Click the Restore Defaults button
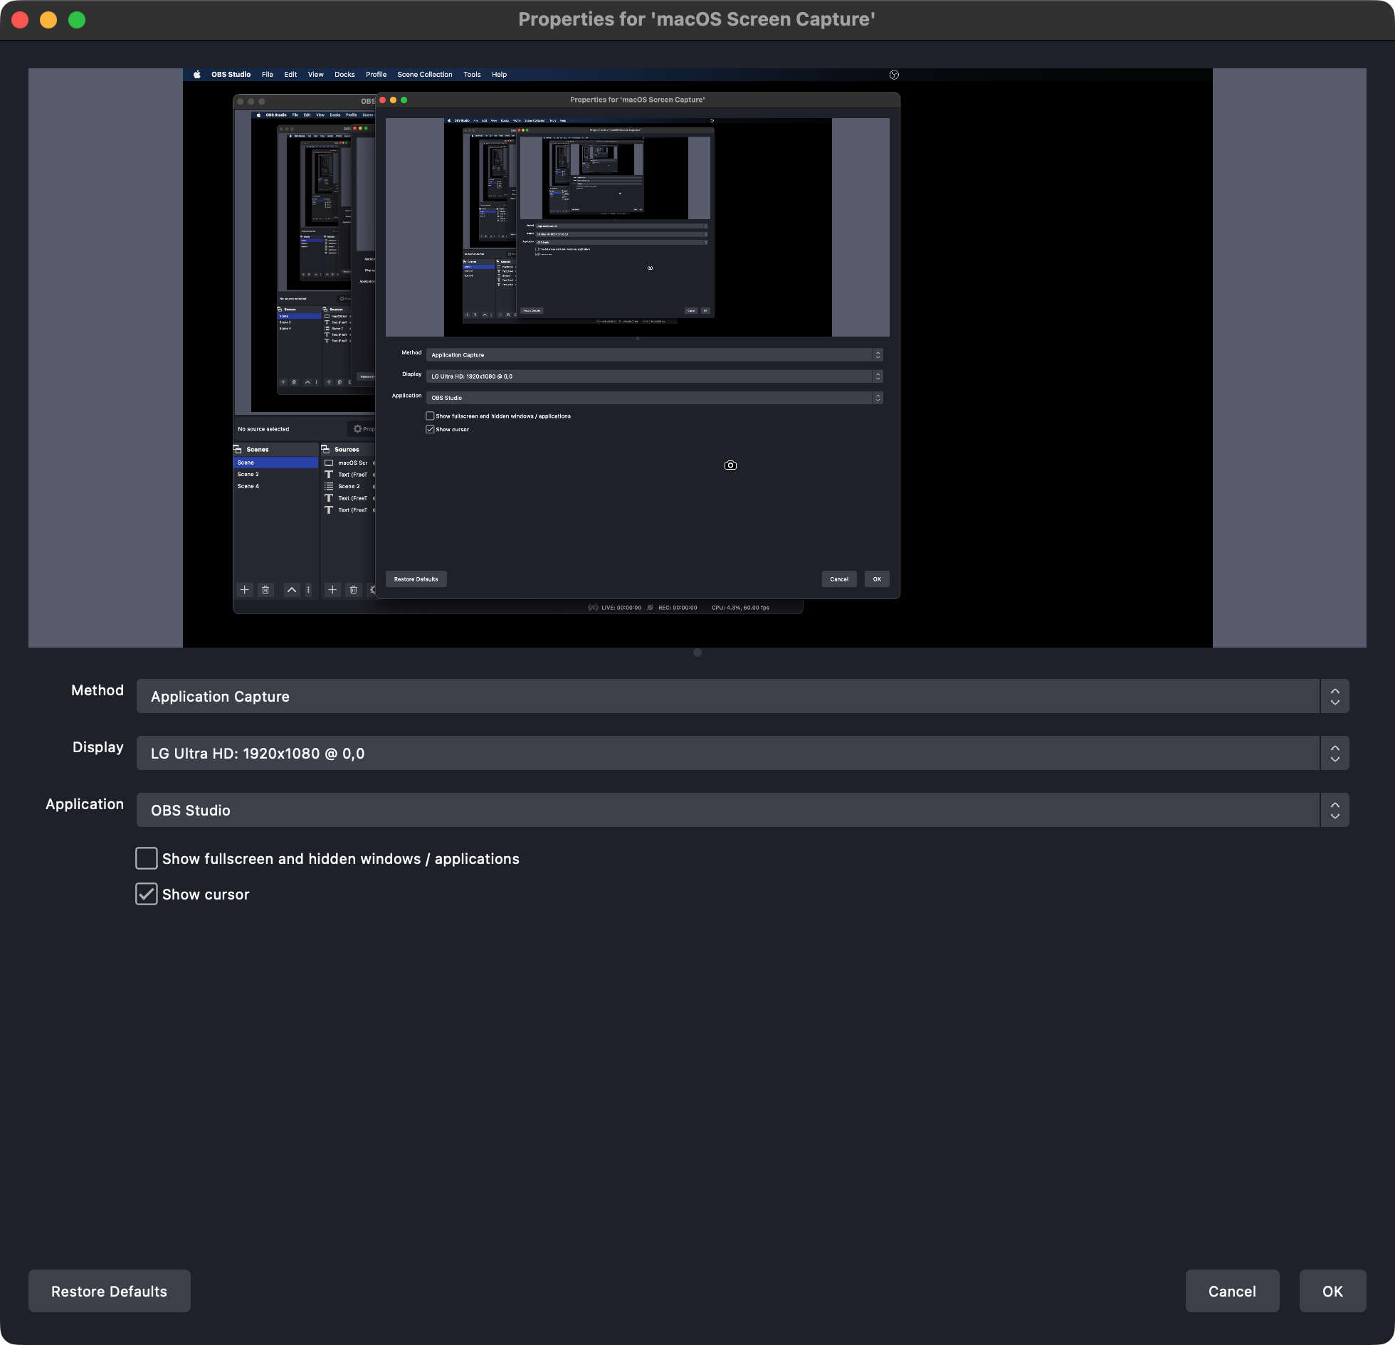The height and width of the screenshot is (1345, 1395). 109,1291
